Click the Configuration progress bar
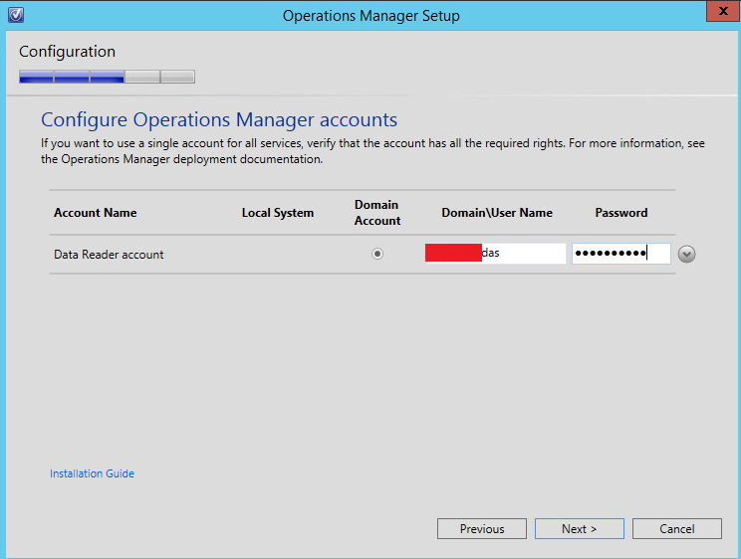 tap(107, 77)
